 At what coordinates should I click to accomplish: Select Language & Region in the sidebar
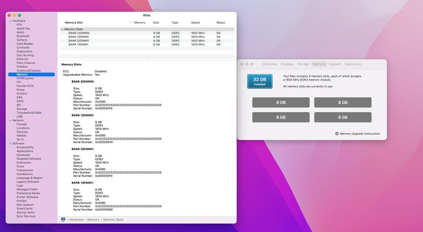[30, 178]
